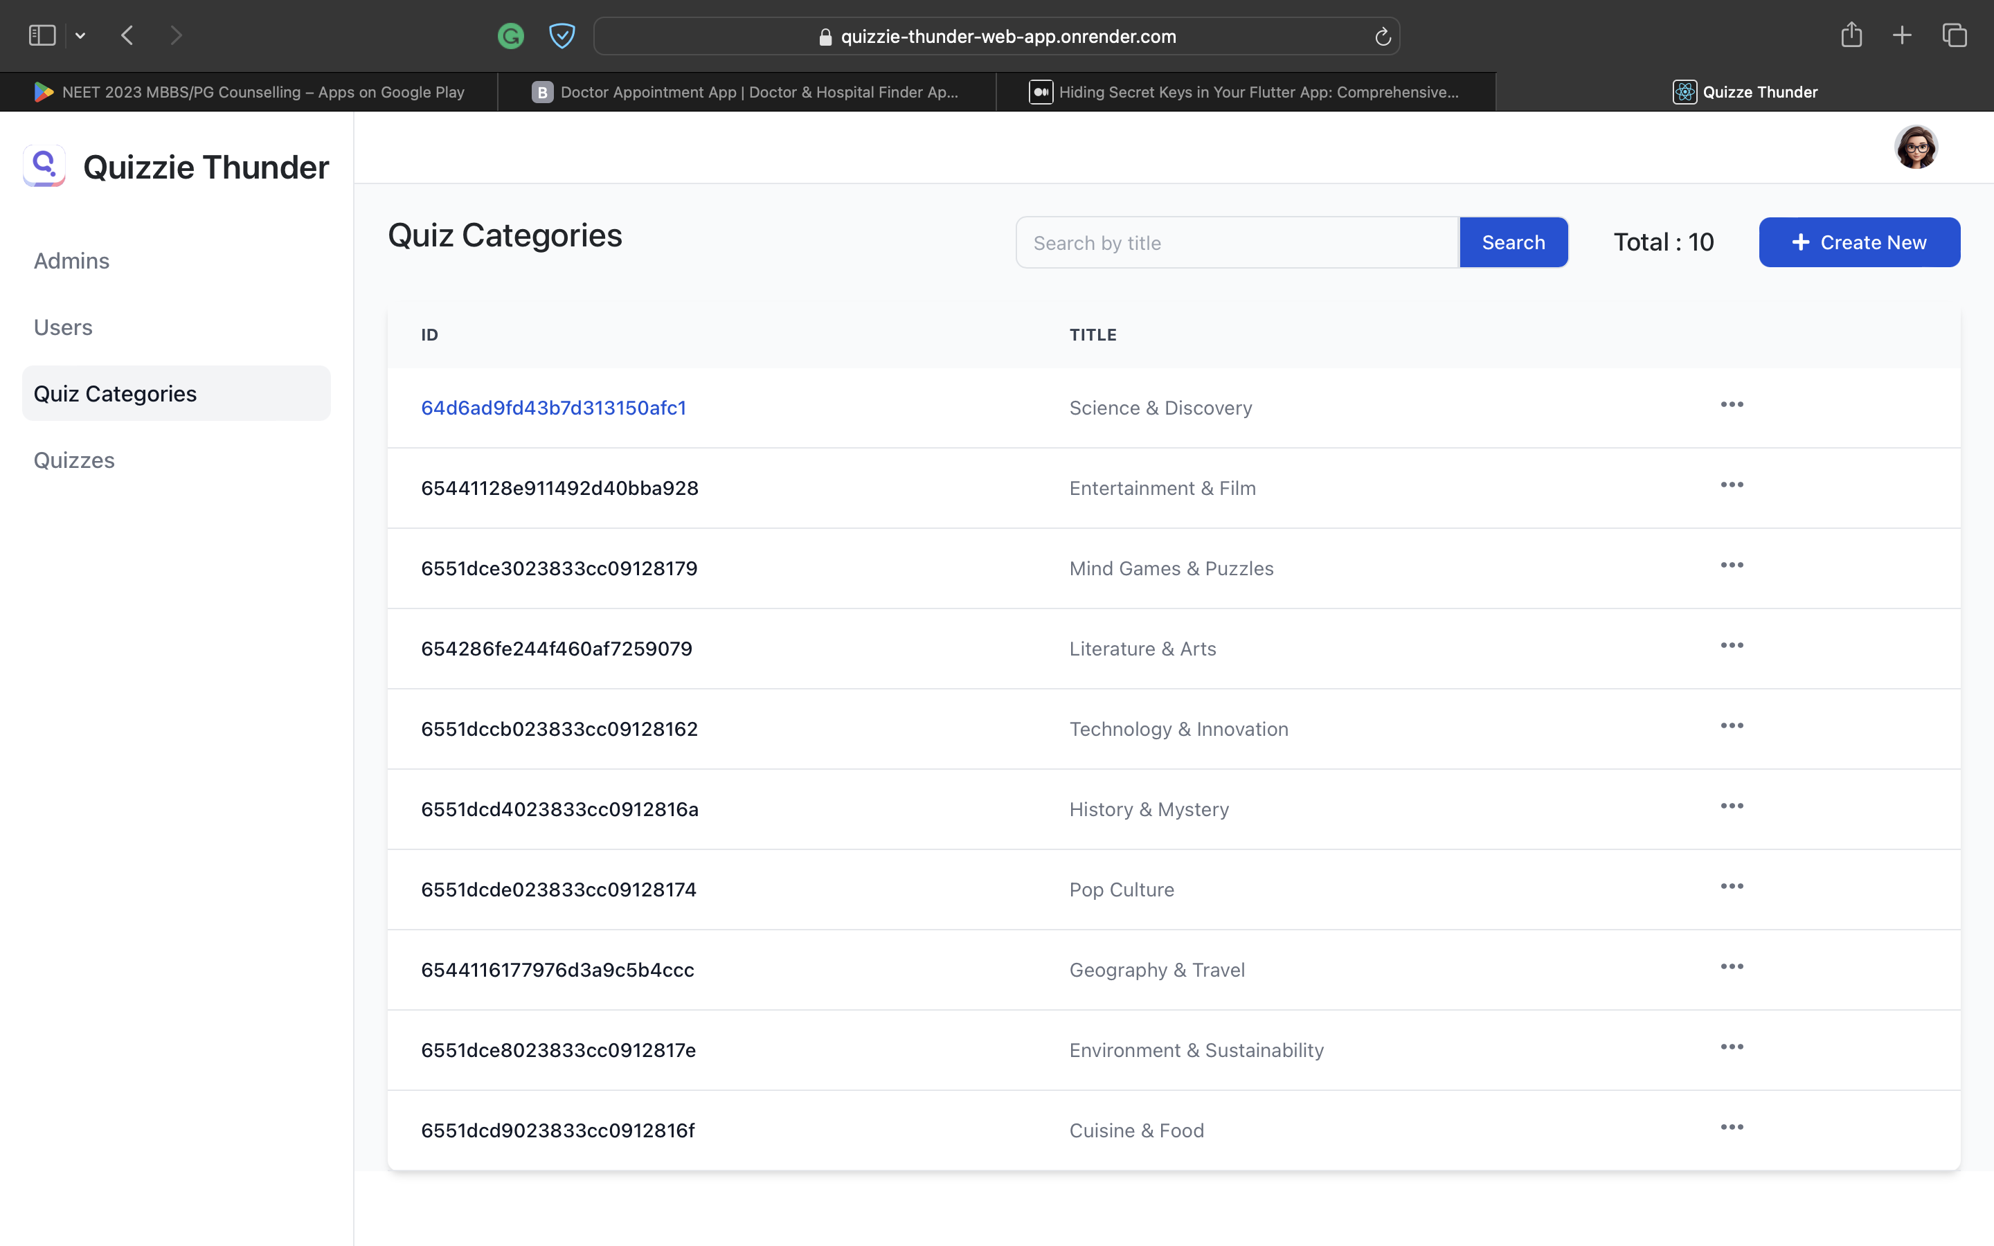Open the profile avatar in the top corner
1994x1246 pixels.
click(x=1916, y=147)
